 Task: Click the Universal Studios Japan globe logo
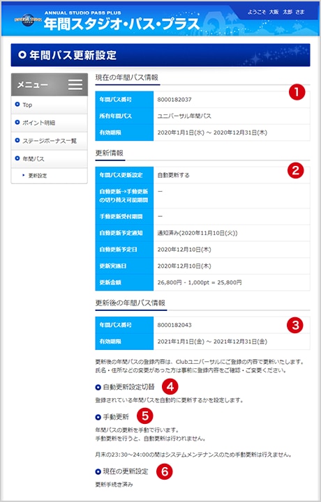(28, 20)
